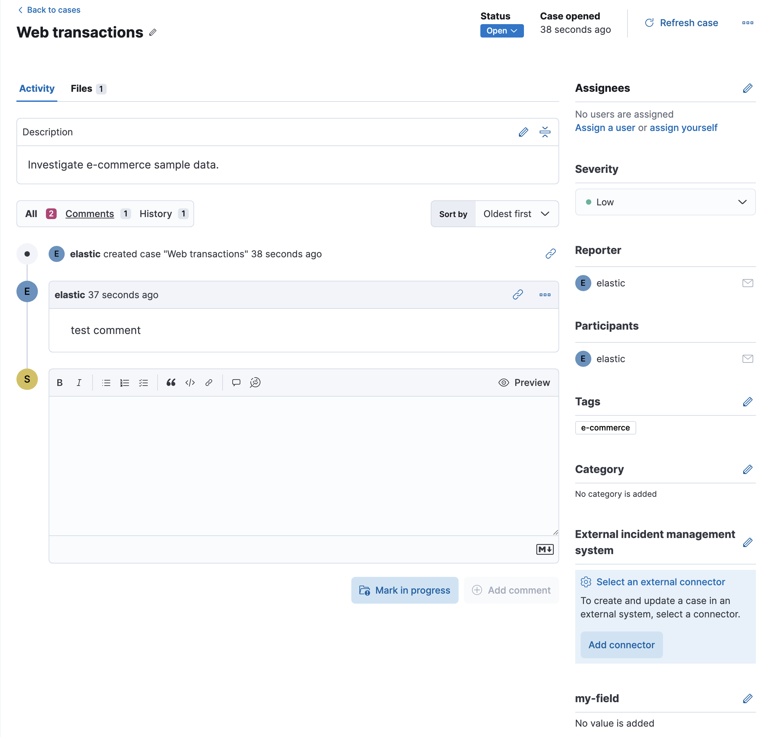Click the blockquote icon
This screenshot has height=737, width=772.
[x=170, y=382]
